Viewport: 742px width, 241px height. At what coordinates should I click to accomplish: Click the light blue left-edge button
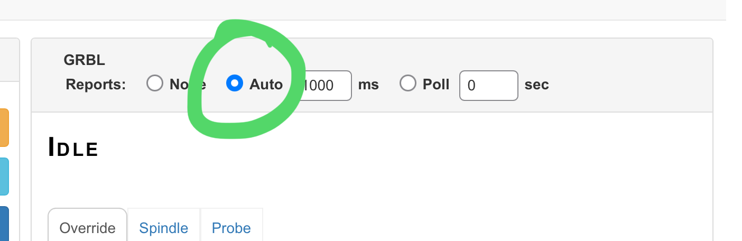pyautogui.click(x=4, y=176)
